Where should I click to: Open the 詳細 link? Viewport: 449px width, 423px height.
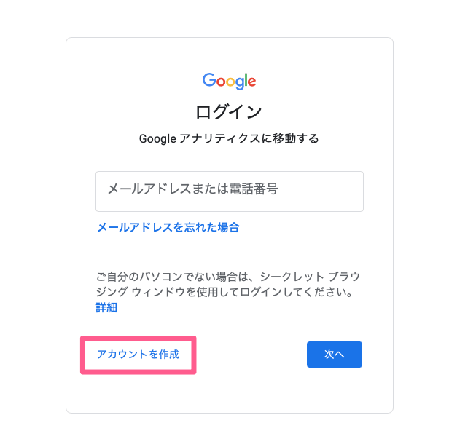click(106, 307)
